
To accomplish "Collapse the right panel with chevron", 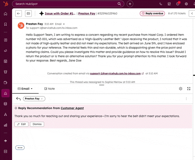I will click(x=192, y=14).
